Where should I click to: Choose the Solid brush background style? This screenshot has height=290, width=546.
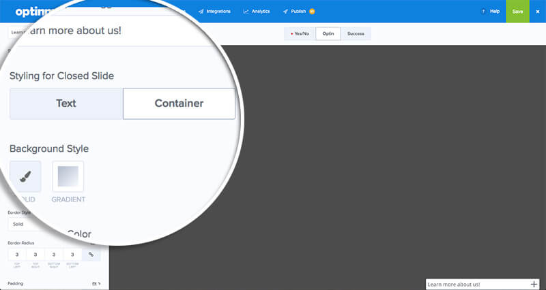[25, 176]
